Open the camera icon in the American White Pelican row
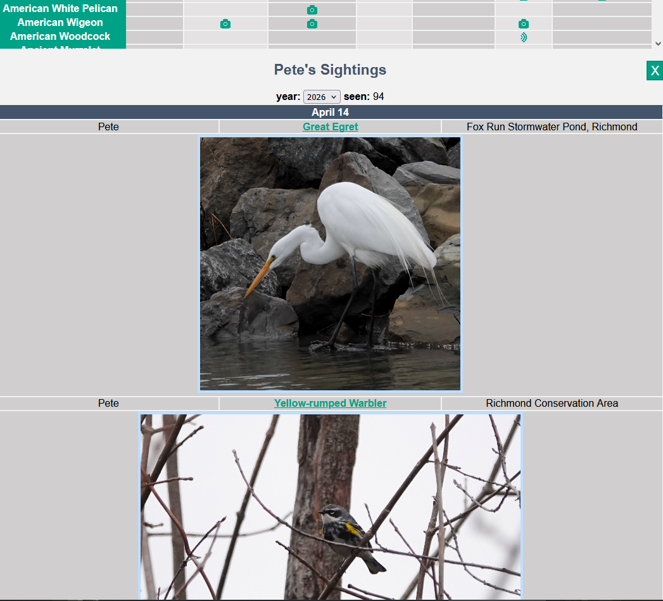Viewport: 663px width, 601px height. point(312,9)
